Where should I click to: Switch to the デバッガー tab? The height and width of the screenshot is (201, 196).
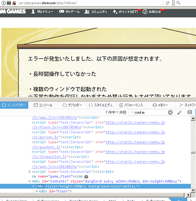pyautogui.click(x=72, y=105)
